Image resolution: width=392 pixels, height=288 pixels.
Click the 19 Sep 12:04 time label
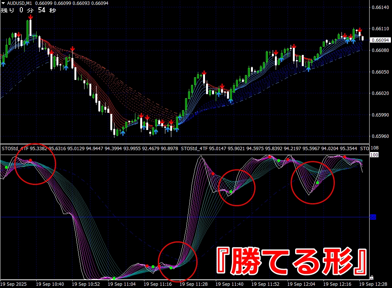pyautogui.click(x=301, y=284)
